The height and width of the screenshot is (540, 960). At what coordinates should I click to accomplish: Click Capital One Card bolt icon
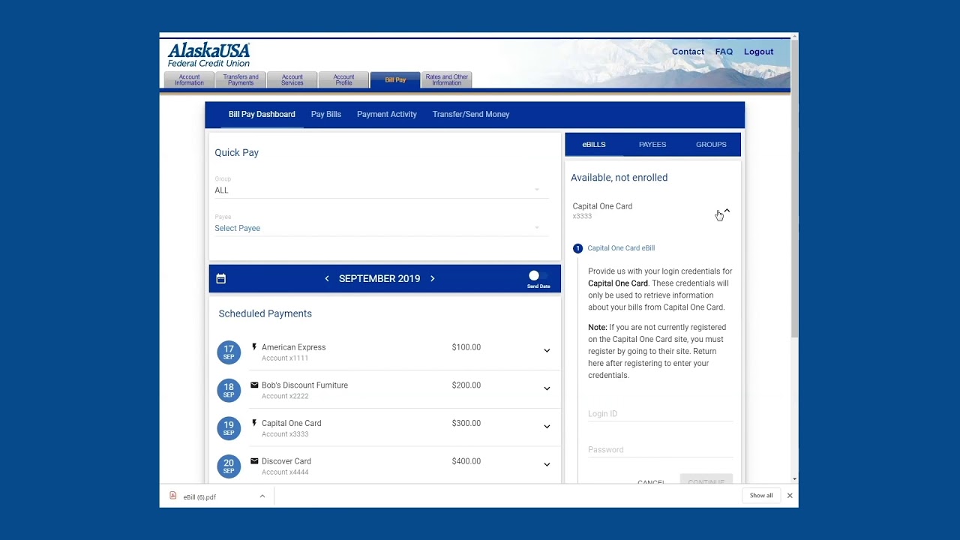click(254, 423)
